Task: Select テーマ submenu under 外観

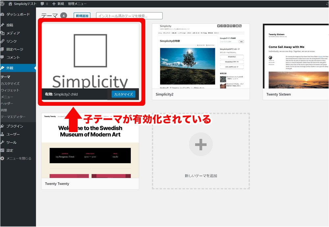Action: click(x=6, y=77)
